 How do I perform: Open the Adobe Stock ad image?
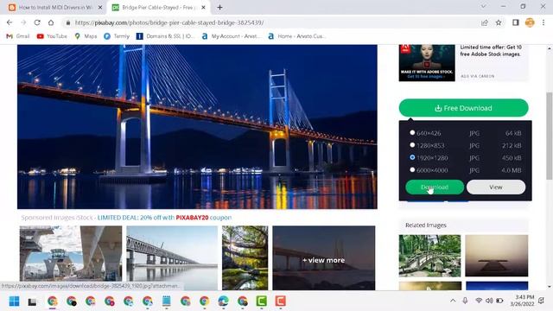[427, 63]
